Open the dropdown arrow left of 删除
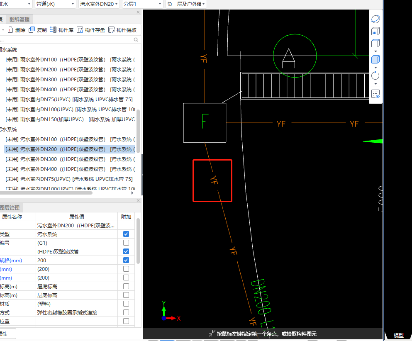412x341 pixels. (x=3, y=30)
